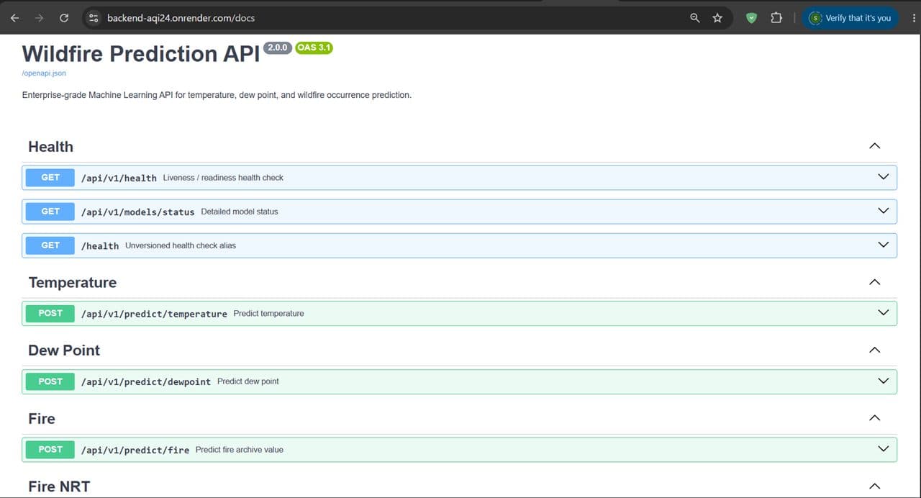Image resolution: width=921 pixels, height=498 pixels.
Task: Collapse the Fire section chevron
Action: click(x=875, y=418)
